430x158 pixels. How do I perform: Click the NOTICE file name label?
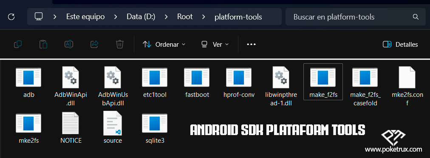71,141
